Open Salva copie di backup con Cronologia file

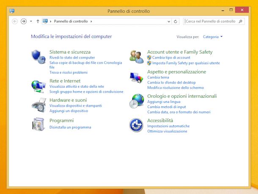[86, 65]
